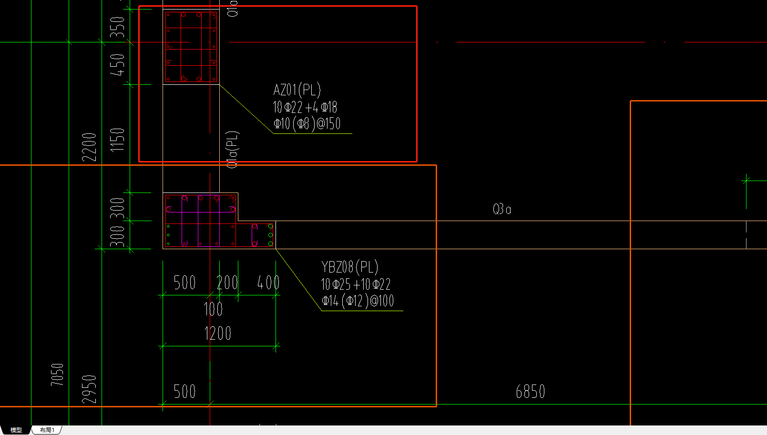Open the 布局1 layout tab
The image size is (767, 435).
[47, 430]
